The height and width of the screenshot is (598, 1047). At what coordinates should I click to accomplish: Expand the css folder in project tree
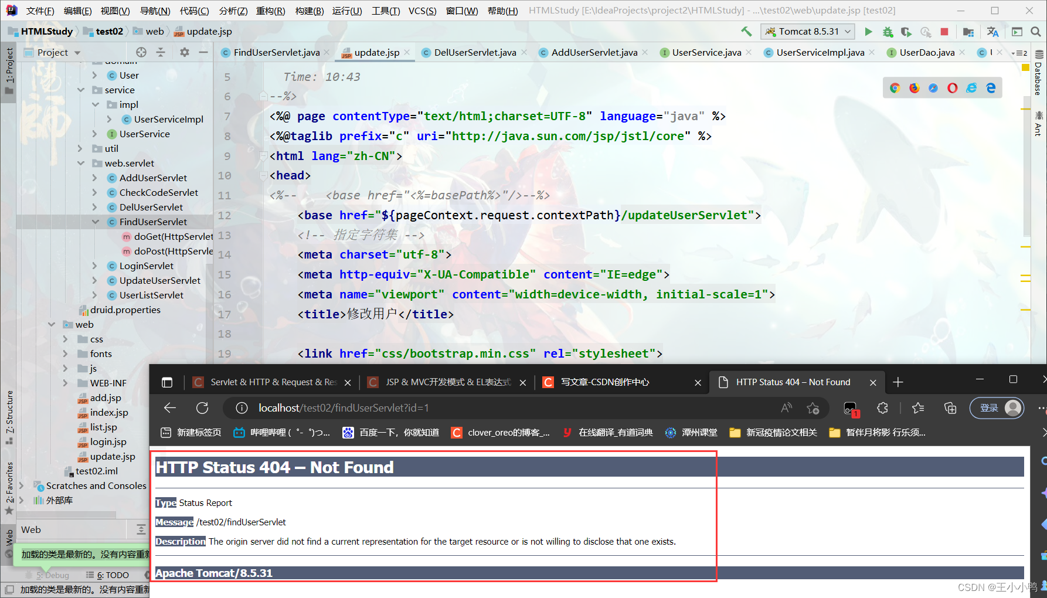coord(66,339)
